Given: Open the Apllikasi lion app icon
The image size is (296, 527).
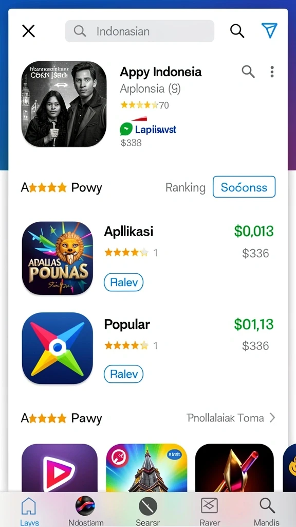Looking at the screenshot, I should [58, 258].
